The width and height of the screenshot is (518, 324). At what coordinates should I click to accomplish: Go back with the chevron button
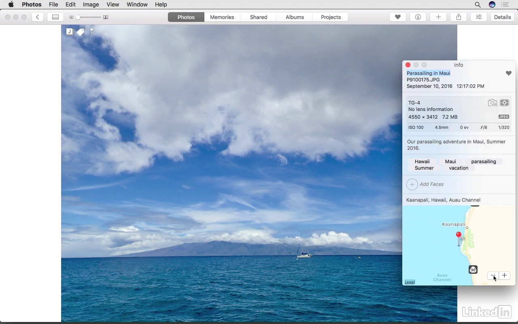tap(38, 17)
